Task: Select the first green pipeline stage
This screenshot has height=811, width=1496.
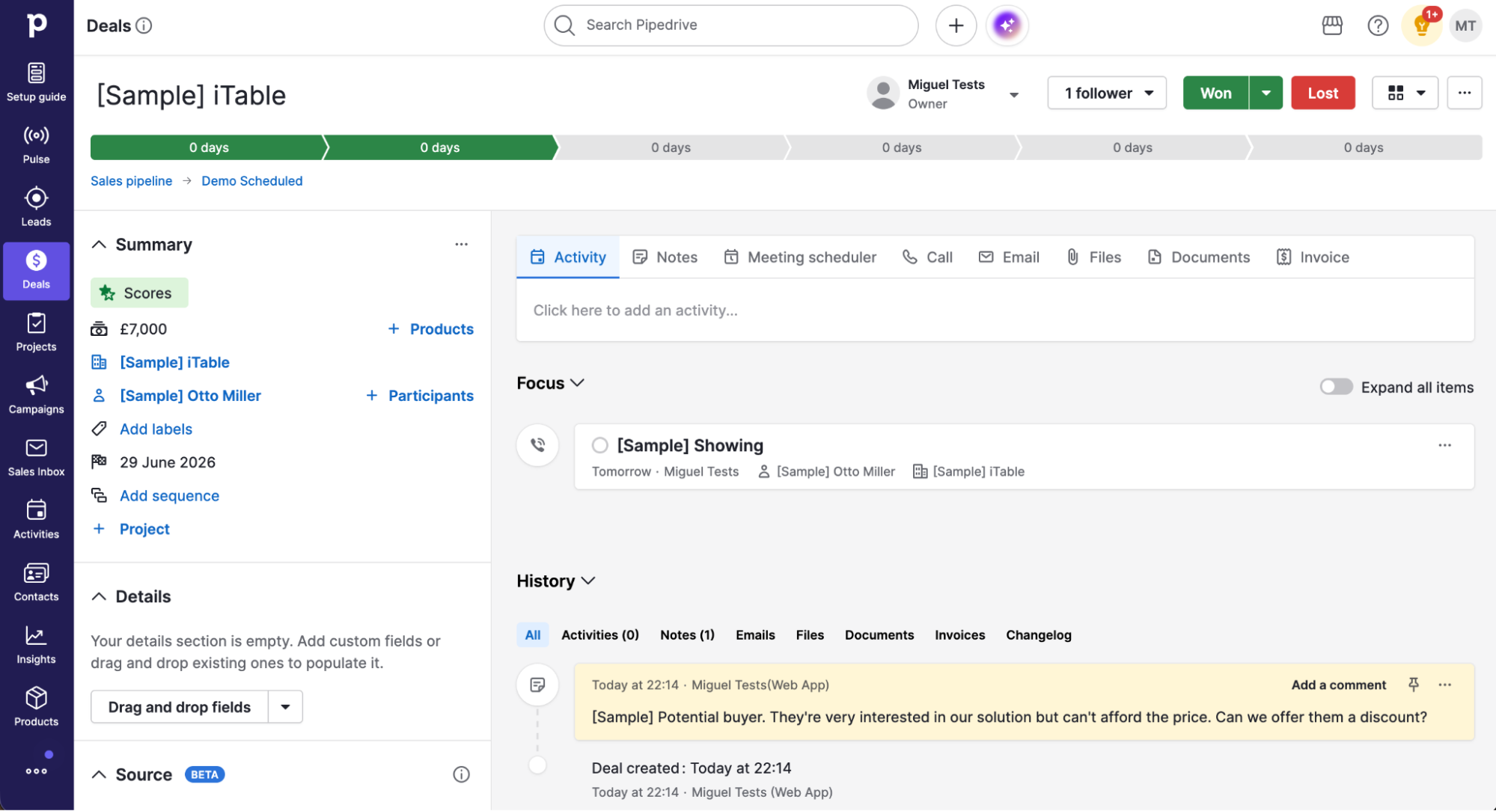Action: click(x=209, y=147)
